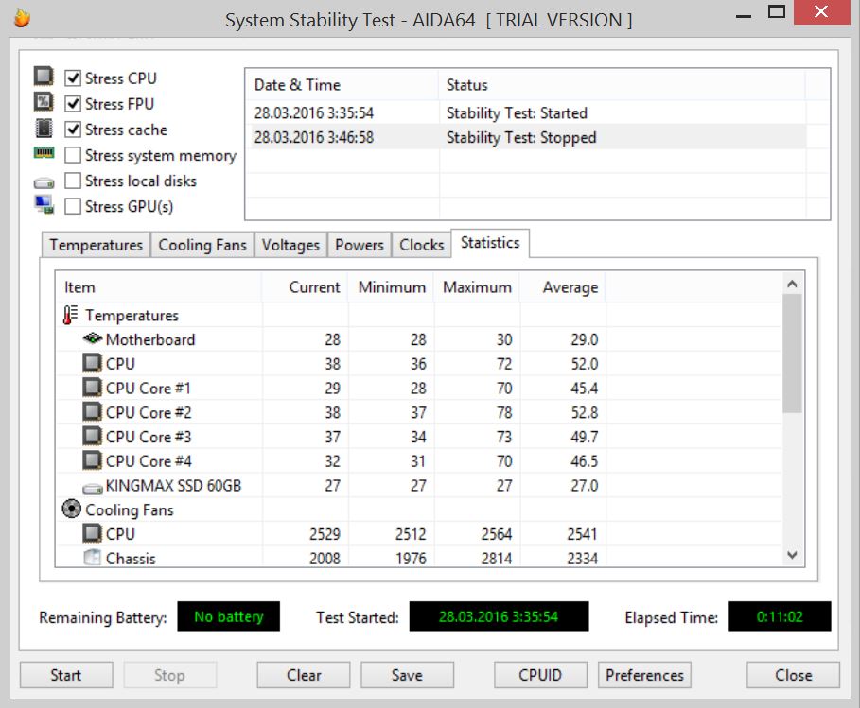Viewport: 860px width, 708px height.
Task: Click the Item column header
Action: [159, 287]
